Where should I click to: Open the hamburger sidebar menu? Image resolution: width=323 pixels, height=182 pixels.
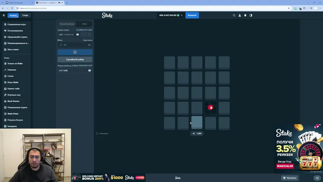click(4, 15)
